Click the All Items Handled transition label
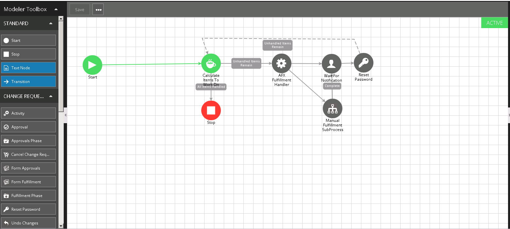Viewport: 510px width, 229px height. pyautogui.click(x=211, y=87)
